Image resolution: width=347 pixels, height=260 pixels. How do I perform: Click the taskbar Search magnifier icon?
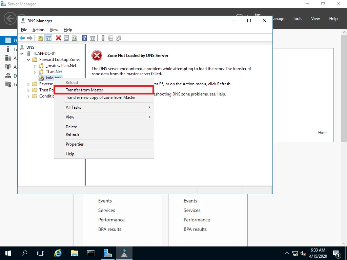[24, 253]
